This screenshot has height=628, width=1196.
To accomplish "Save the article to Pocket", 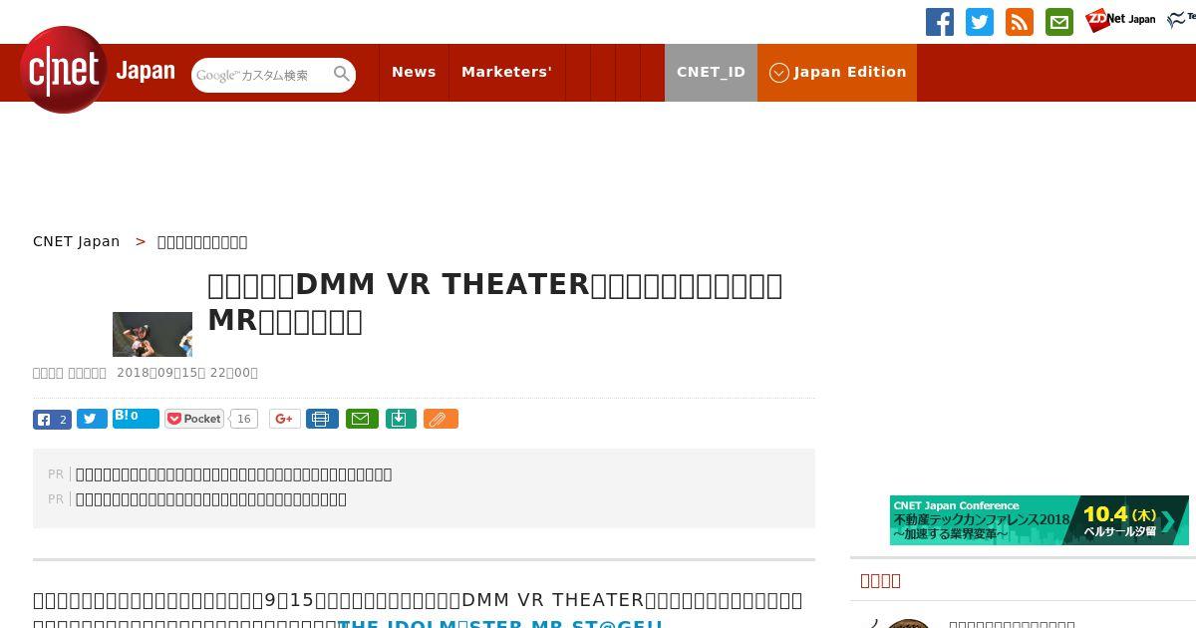I will [x=194, y=419].
